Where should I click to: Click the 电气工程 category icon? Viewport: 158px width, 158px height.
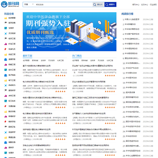coord(6,80)
